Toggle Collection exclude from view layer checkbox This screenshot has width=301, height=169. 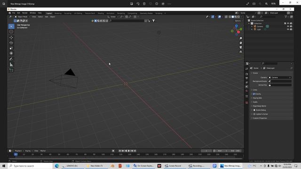pos(285,23)
